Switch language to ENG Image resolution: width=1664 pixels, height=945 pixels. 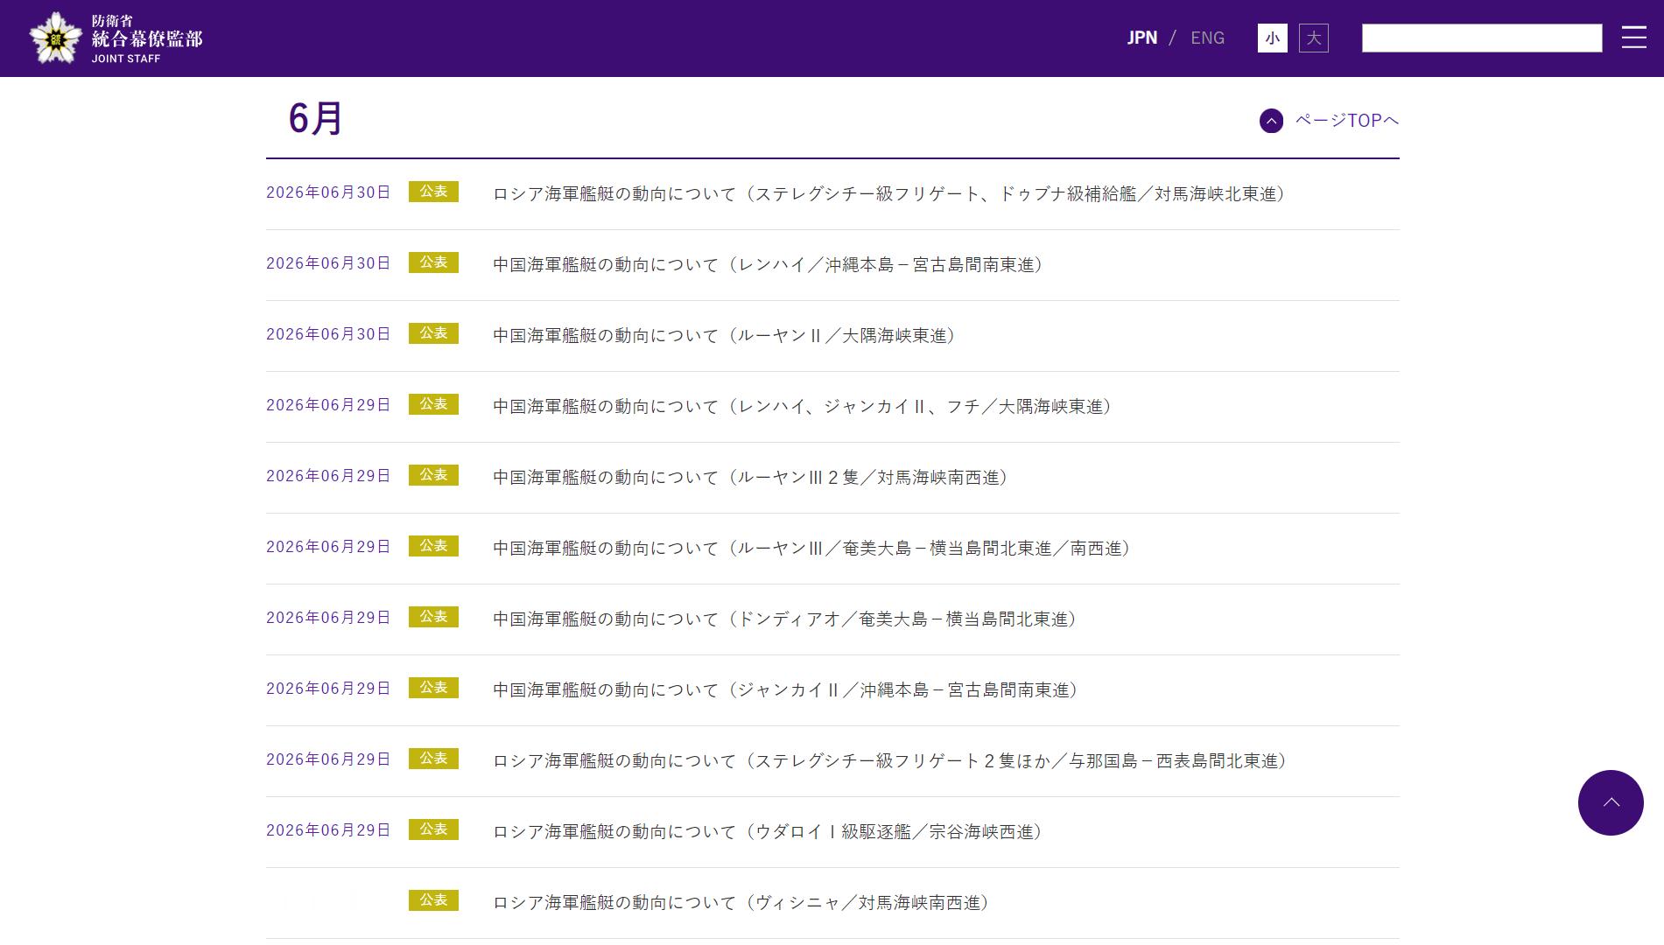point(1207,38)
